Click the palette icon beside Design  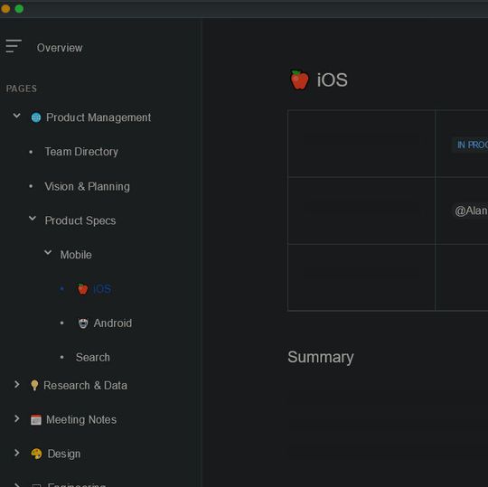click(36, 454)
